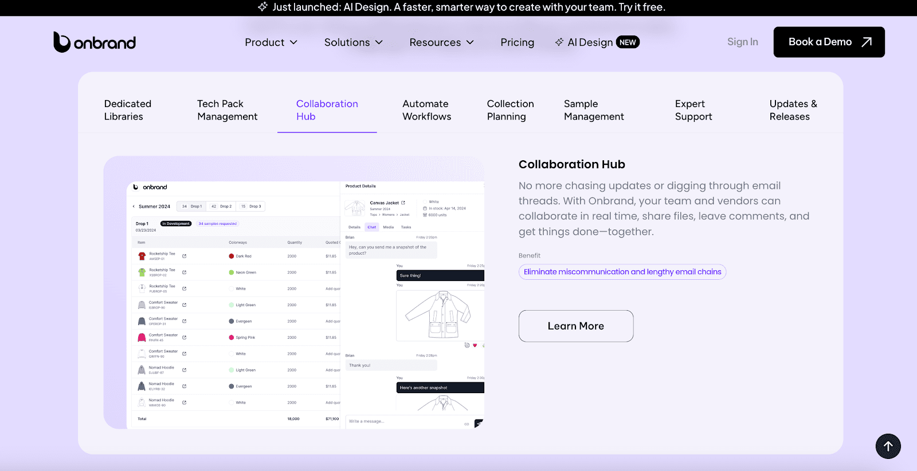Viewport: 917px width, 471px height.
Task: Click the Sign In link
Action: coord(743,42)
